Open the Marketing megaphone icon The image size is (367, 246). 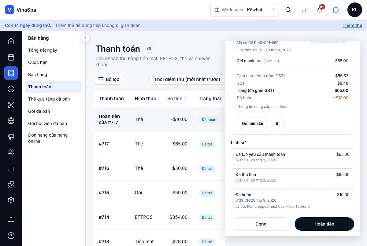click(x=11, y=137)
